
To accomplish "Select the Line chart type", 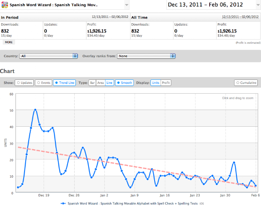I will point(109,83).
